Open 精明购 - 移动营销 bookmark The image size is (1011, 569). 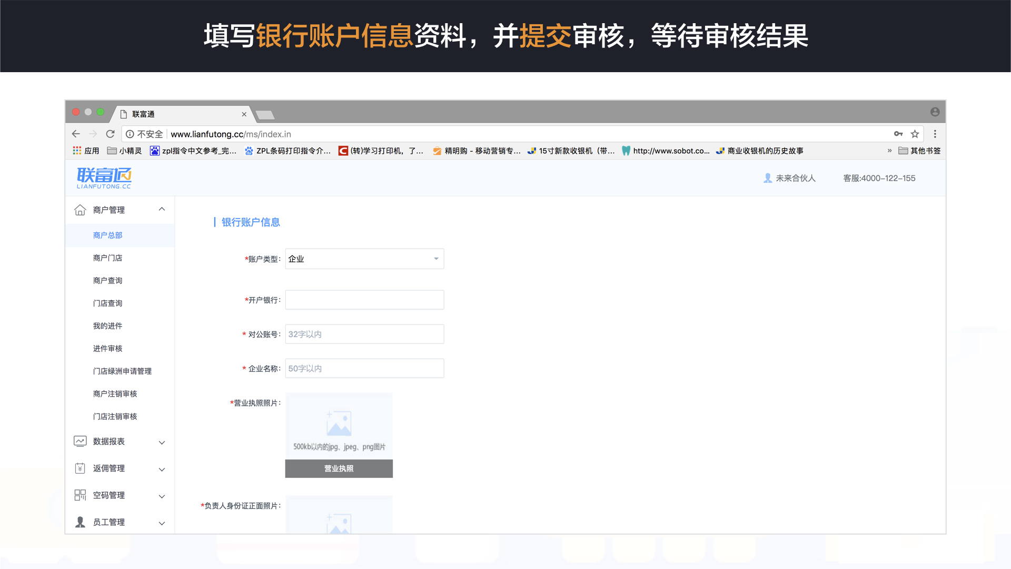tap(477, 151)
